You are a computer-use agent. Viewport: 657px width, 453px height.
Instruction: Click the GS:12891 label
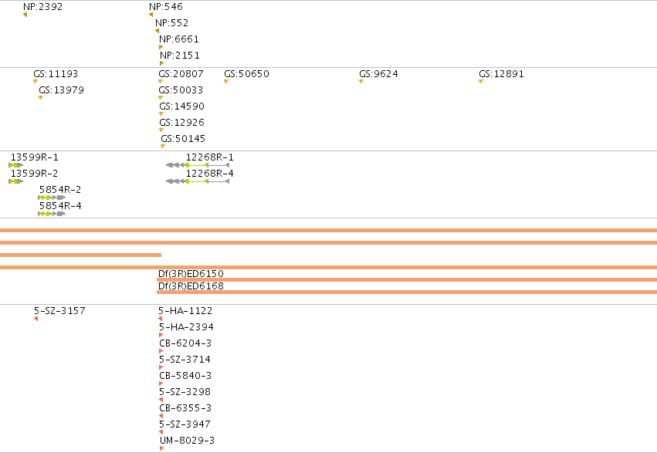pyautogui.click(x=501, y=74)
